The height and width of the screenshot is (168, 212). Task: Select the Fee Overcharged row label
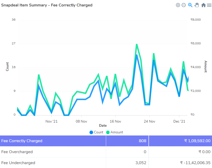pos(17,152)
